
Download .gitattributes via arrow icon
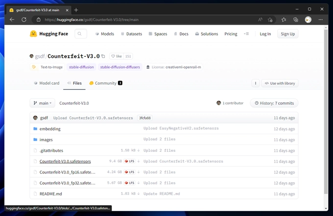139,150
